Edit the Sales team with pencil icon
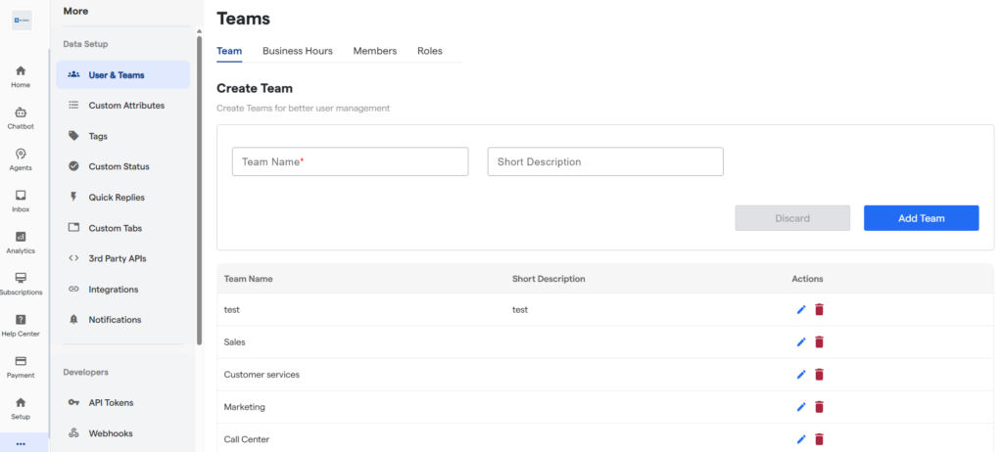Viewport: 1003px width, 452px height. tap(801, 342)
